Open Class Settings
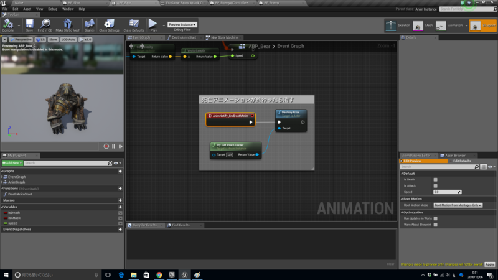The height and width of the screenshot is (280, 498). coord(109,25)
